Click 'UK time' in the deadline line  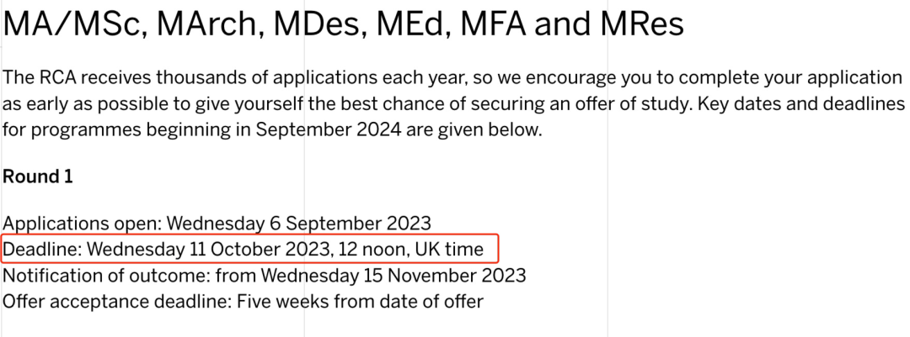point(450,249)
